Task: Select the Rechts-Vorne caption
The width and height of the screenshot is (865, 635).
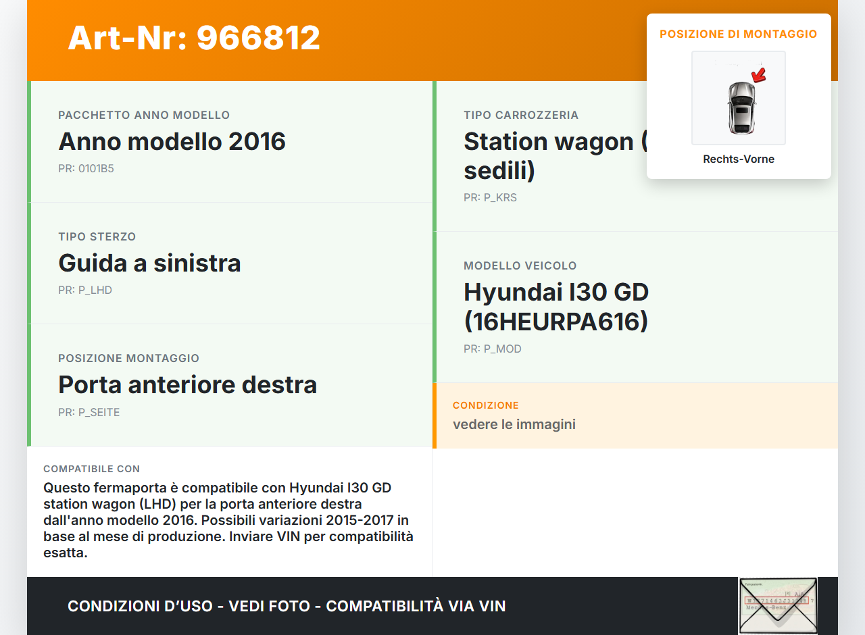Action: 738,159
